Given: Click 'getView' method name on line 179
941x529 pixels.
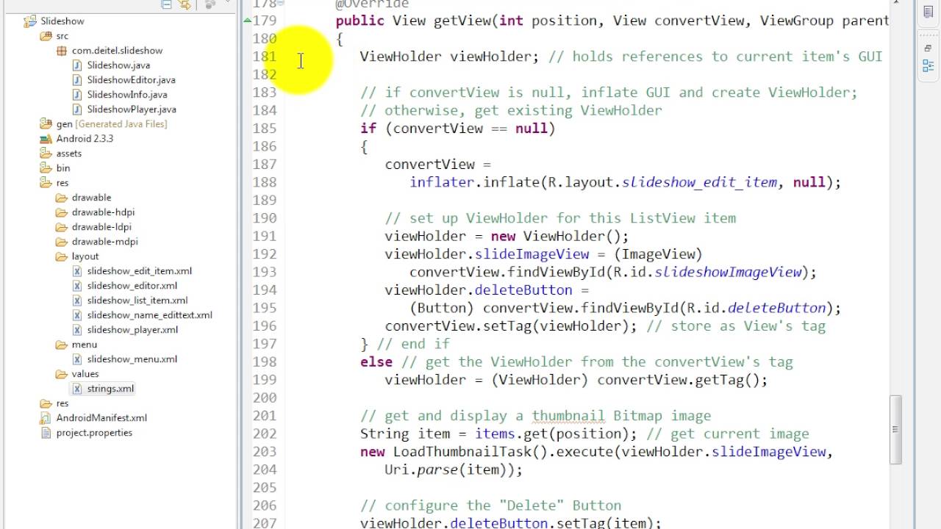Looking at the screenshot, I should (462, 21).
